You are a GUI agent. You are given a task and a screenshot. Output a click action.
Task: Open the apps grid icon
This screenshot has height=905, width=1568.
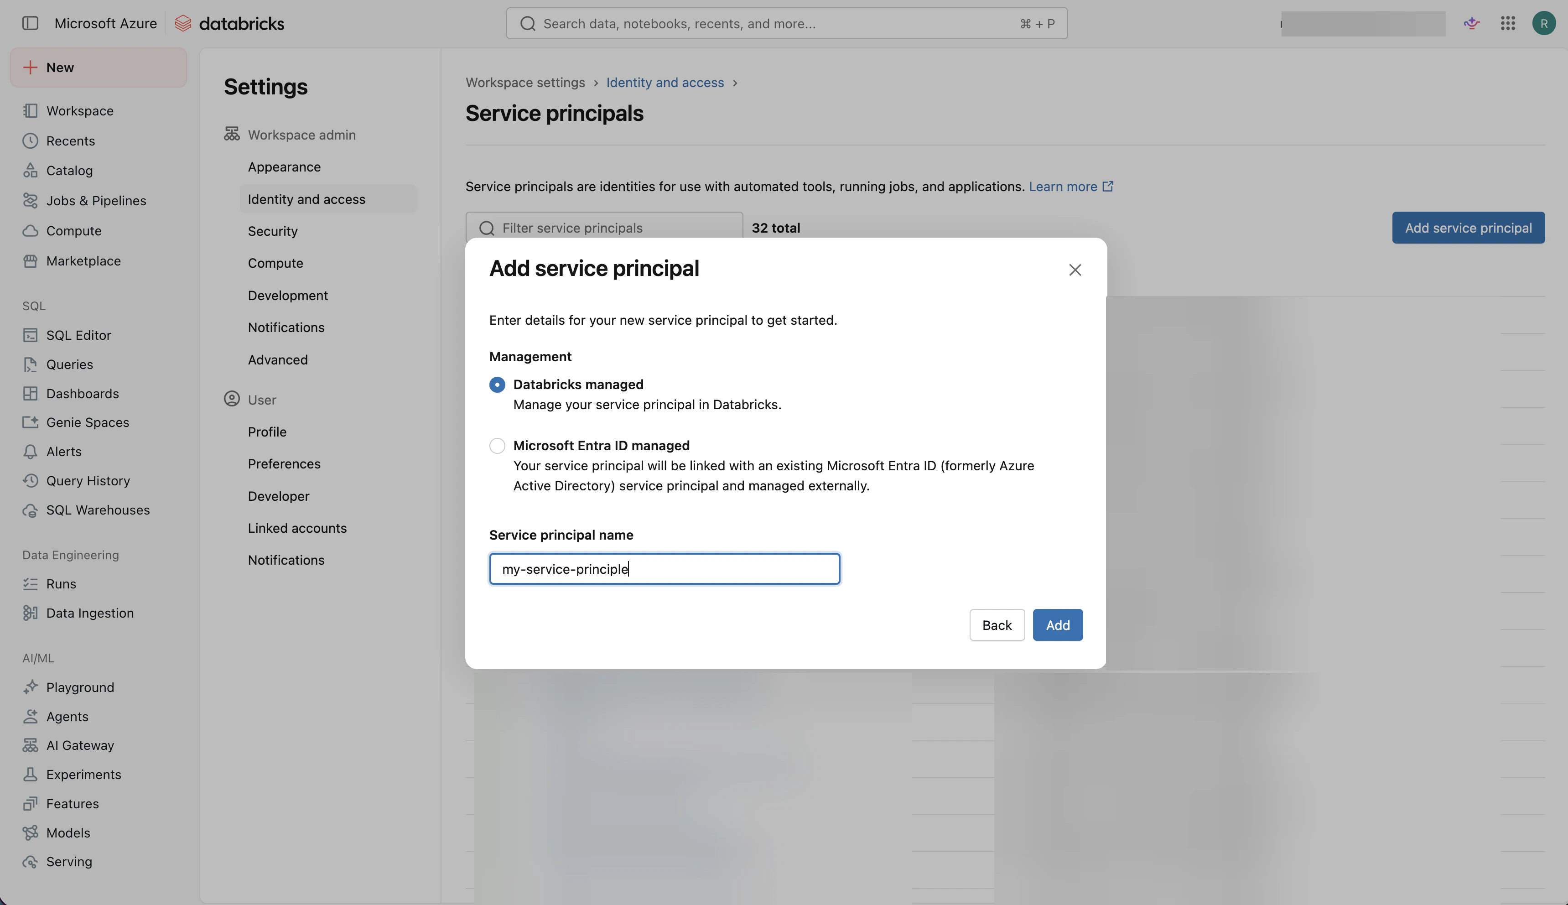[1508, 24]
